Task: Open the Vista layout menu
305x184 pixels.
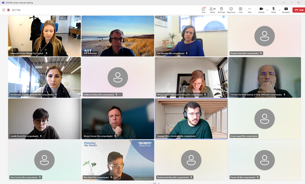Action: pos(240,10)
